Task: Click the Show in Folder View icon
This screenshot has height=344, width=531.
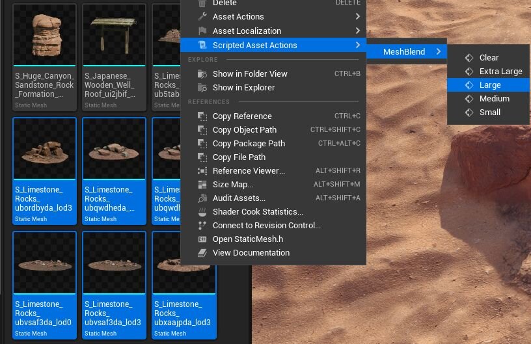Action: (x=202, y=73)
